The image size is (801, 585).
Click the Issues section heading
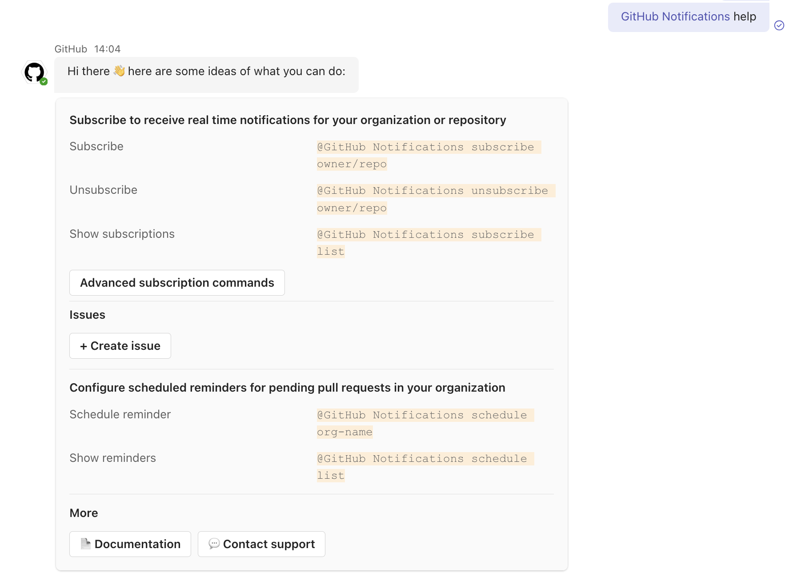(87, 315)
